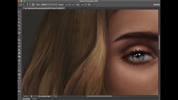This screenshot has height=100, width=178.
Task: Click the active brush tool icon in options bar
Action: click(21, 5)
